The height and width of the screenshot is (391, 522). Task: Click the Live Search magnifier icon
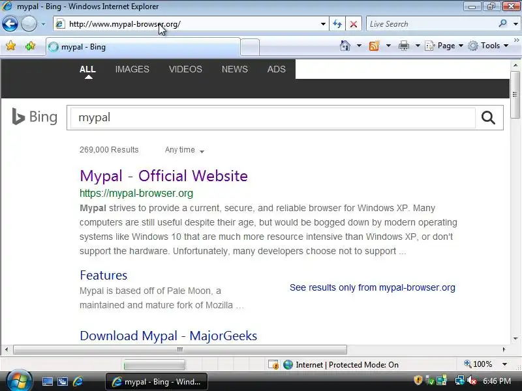(x=502, y=23)
